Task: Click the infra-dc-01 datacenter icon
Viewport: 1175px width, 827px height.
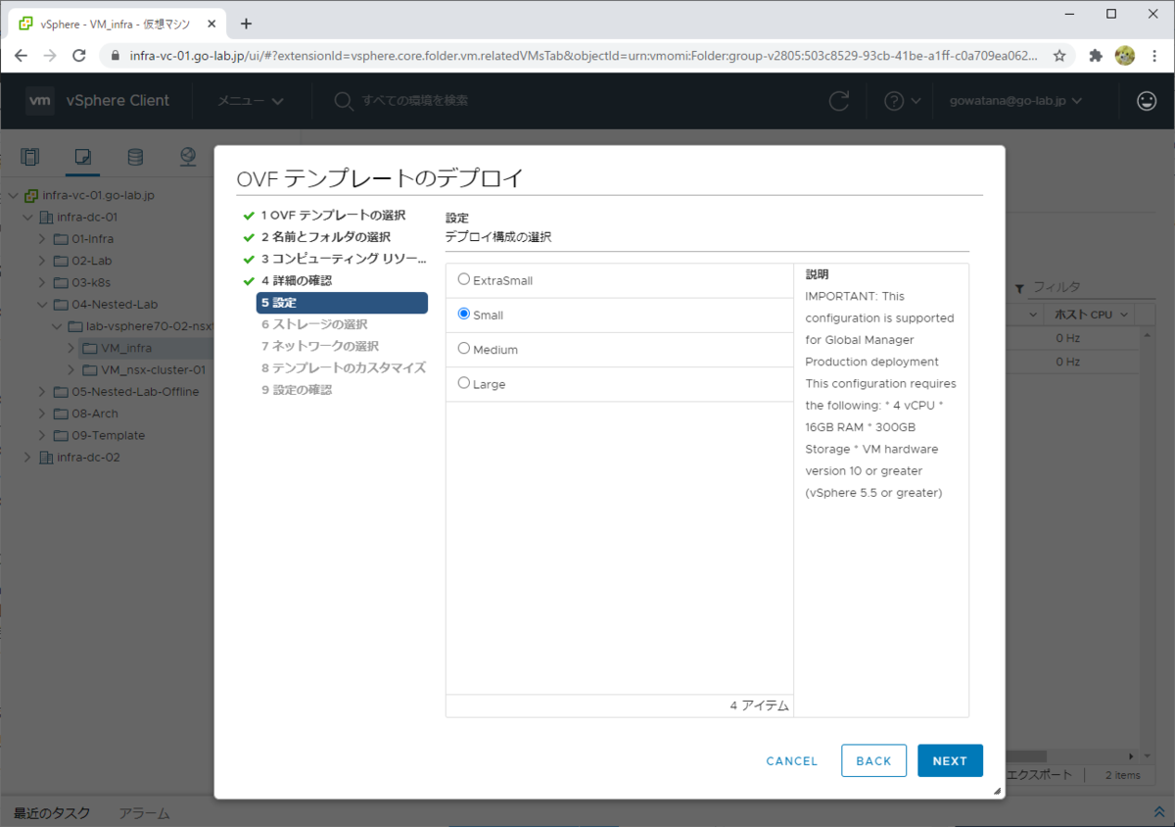Action: [x=45, y=218]
